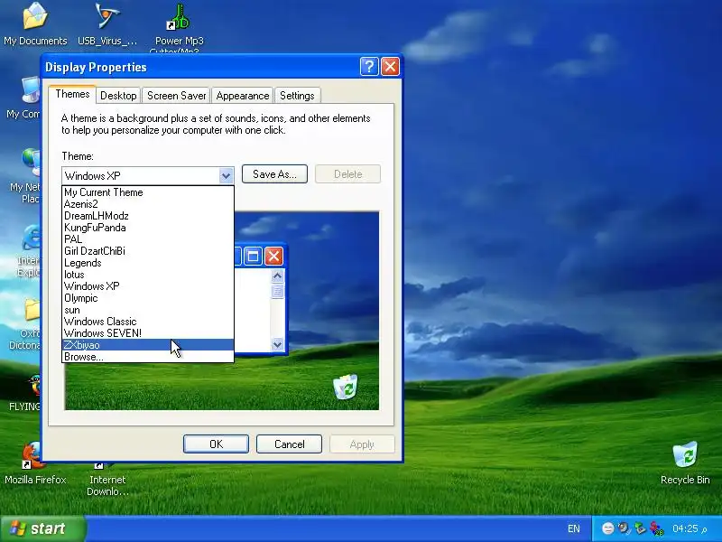Image resolution: width=722 pixels, height=542 pixels.
Task: Select the DreamLHModz theme
Action: pyautogui.click(x=148, y=216)
